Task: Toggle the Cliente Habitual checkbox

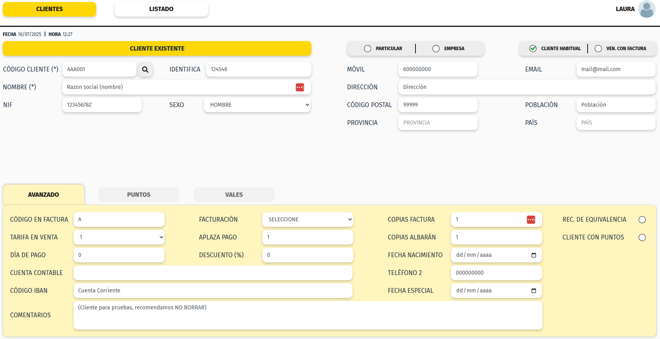Action: (x=533, y=49)
